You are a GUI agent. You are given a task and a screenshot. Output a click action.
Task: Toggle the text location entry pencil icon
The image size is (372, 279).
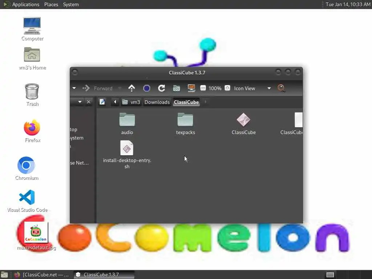point(102,102)
